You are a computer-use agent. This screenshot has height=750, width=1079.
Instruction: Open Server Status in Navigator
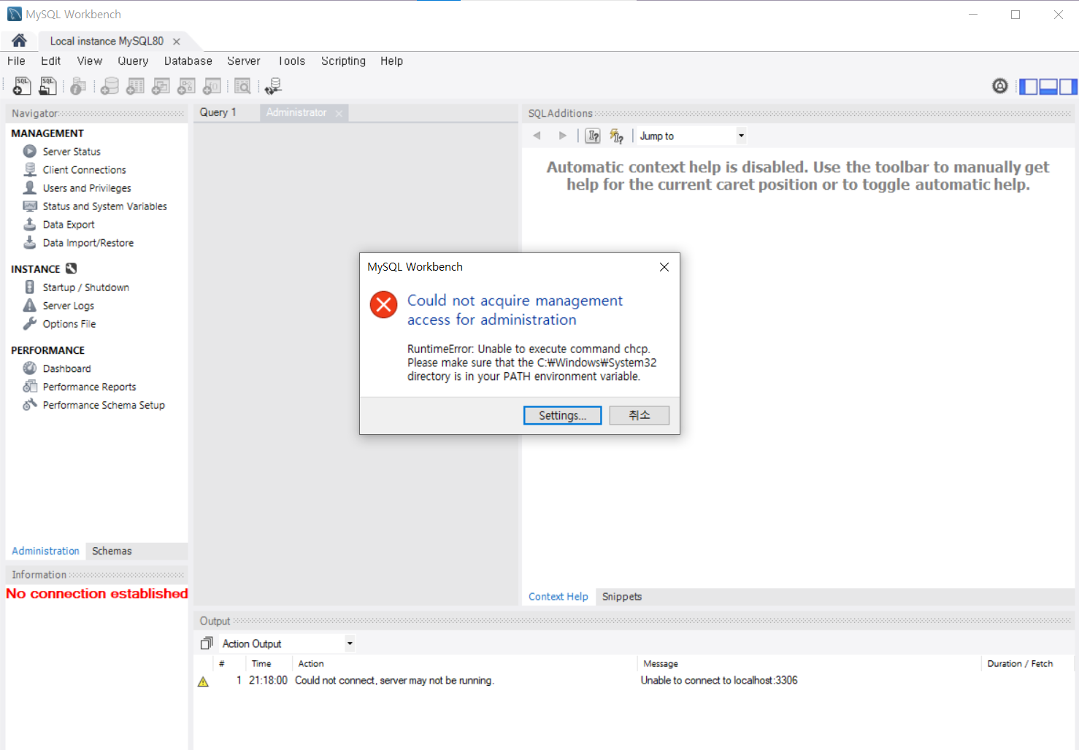click(72, 152)
